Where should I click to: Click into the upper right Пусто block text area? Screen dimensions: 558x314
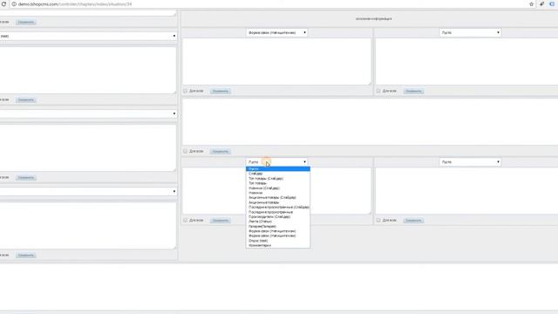coord(467,62)
